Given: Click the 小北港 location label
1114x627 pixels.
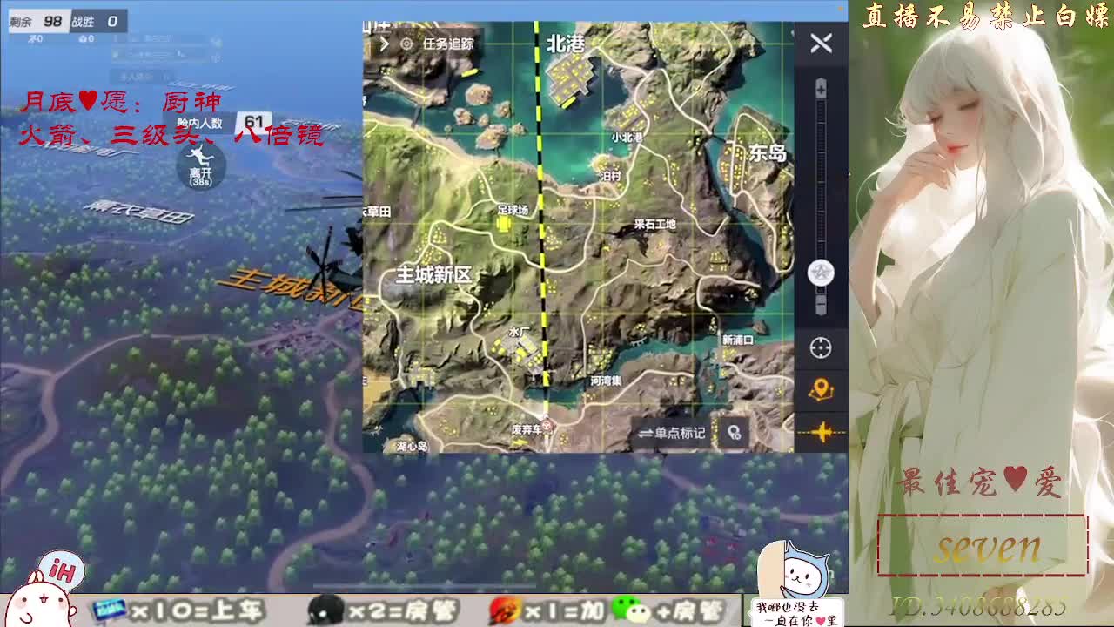Looking at the screenshot, I should coord(627,138).
